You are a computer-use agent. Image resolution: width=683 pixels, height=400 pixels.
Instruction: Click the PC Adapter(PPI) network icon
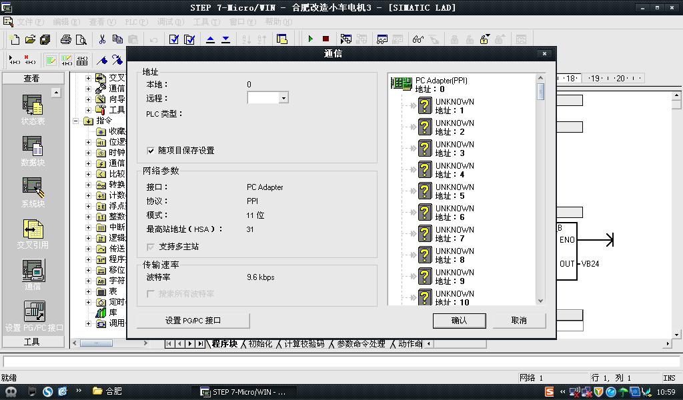pos(402,83)
